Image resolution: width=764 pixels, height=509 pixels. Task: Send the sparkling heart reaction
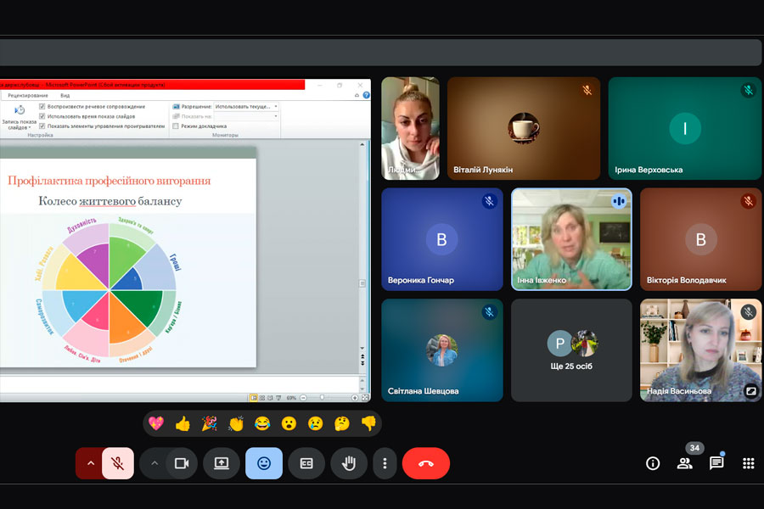[x=156, y=424]
